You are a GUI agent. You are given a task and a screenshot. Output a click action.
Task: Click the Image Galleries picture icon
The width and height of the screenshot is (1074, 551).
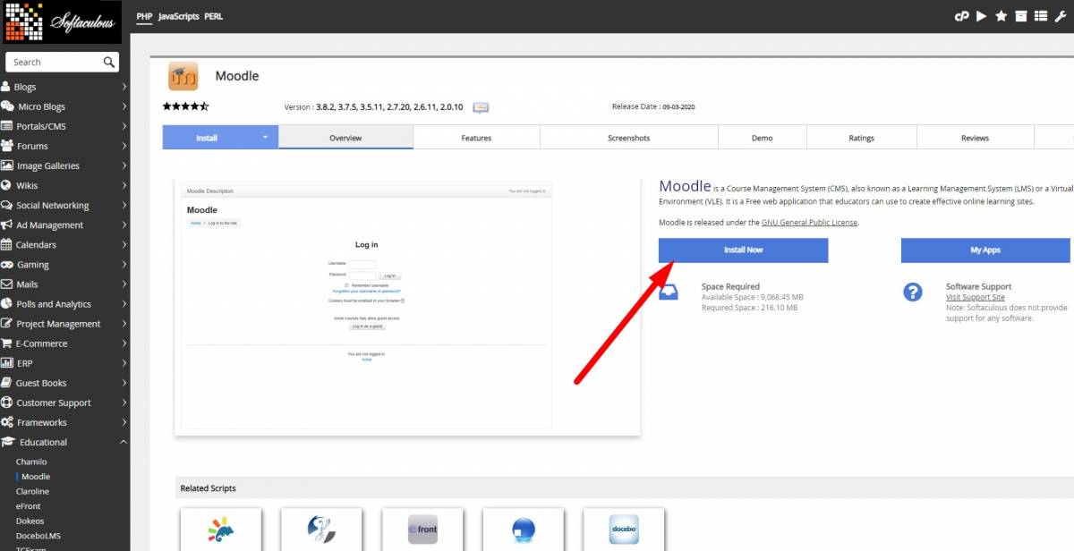(7, 165)
